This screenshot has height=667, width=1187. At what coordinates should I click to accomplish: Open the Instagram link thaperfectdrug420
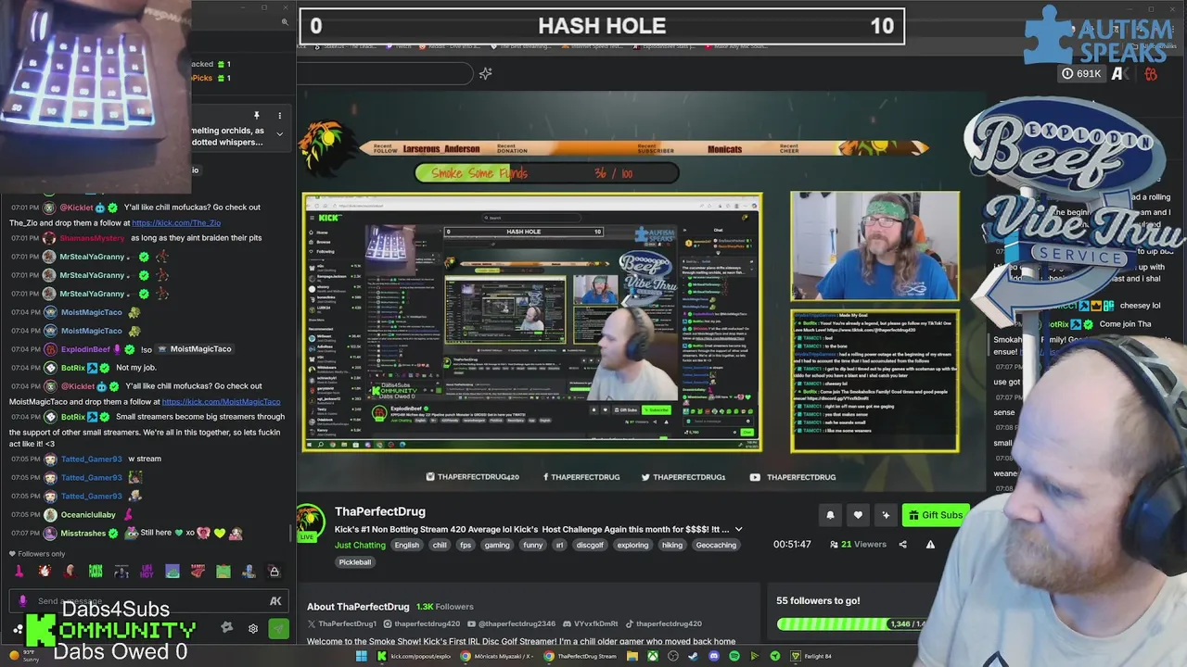coord(421,623)
